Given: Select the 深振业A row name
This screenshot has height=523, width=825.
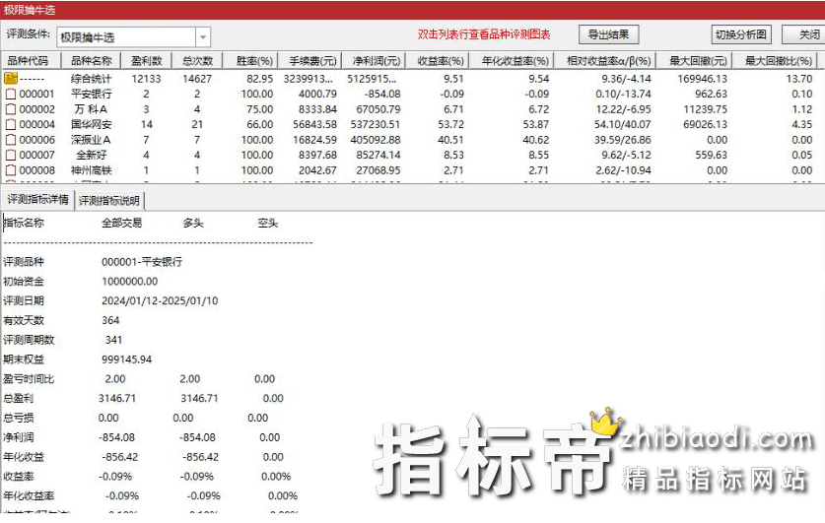Looking at the screenshot, I should coord(91,140).
